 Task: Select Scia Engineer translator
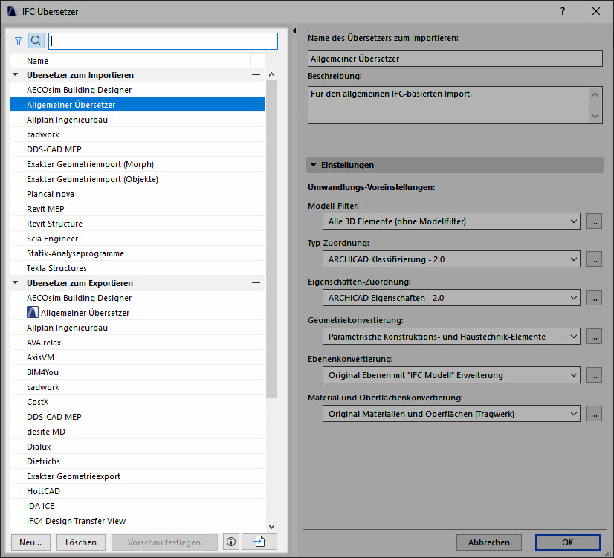138,239
